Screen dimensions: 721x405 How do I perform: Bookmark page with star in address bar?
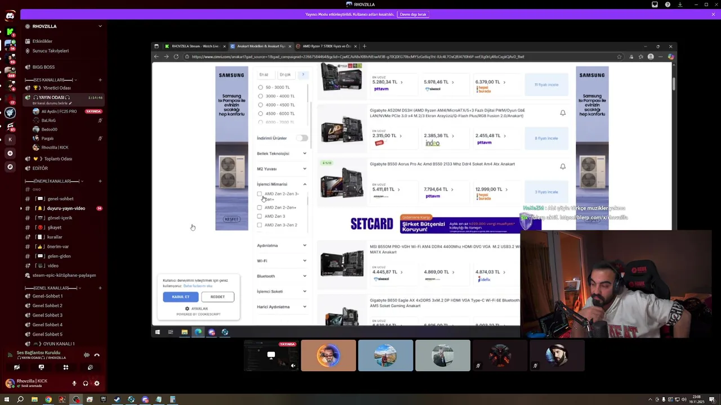pos(619,57)
